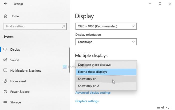
Task: Click the Display monitor icon
Action: pyautogui.click(x=5, y=50)
